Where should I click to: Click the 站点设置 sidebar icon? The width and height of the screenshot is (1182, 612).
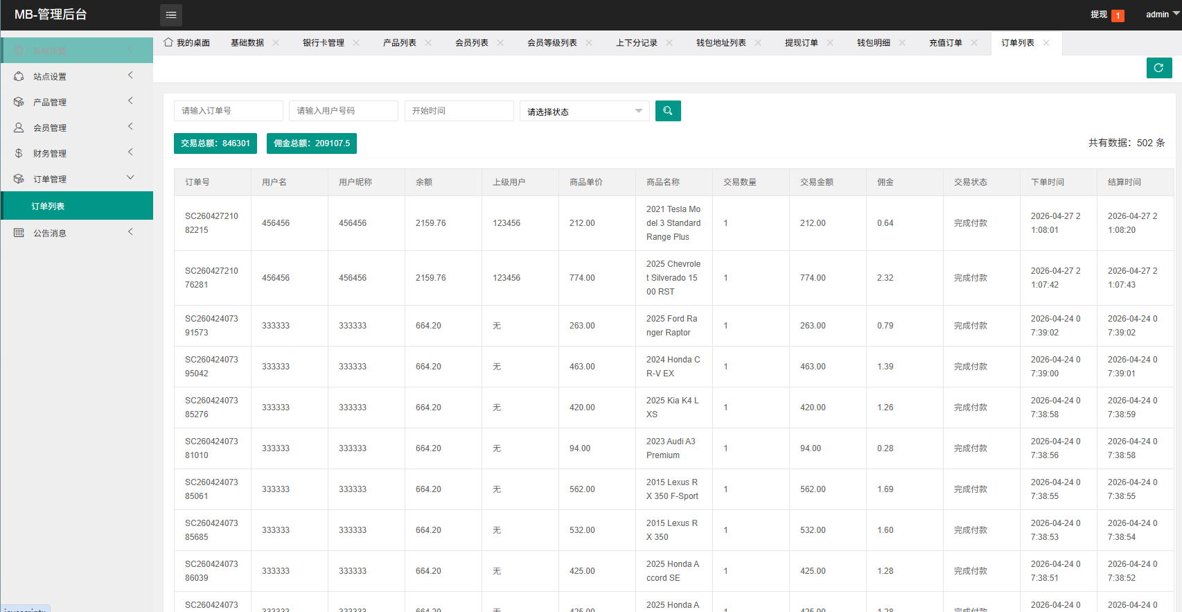click(x=19, y=76)
